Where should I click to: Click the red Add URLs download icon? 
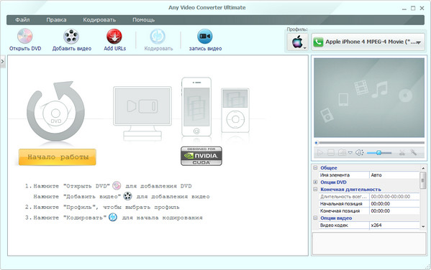point(114,36)
